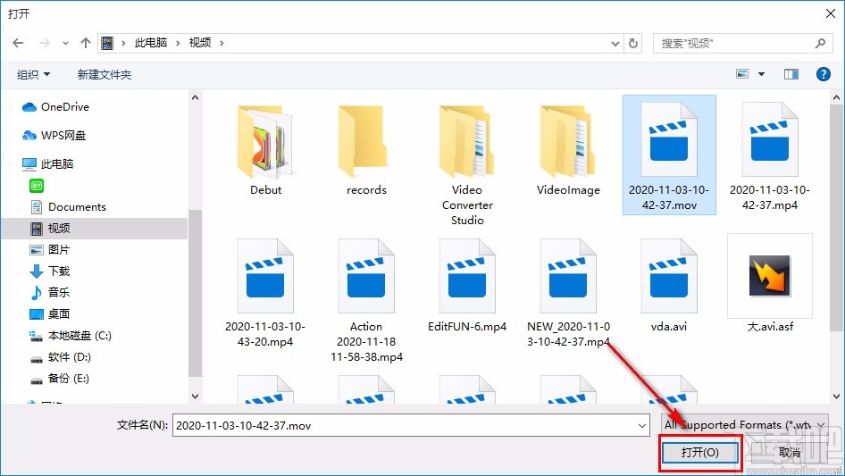
Task: Click the forward navigation arrow
Action: 44,43
